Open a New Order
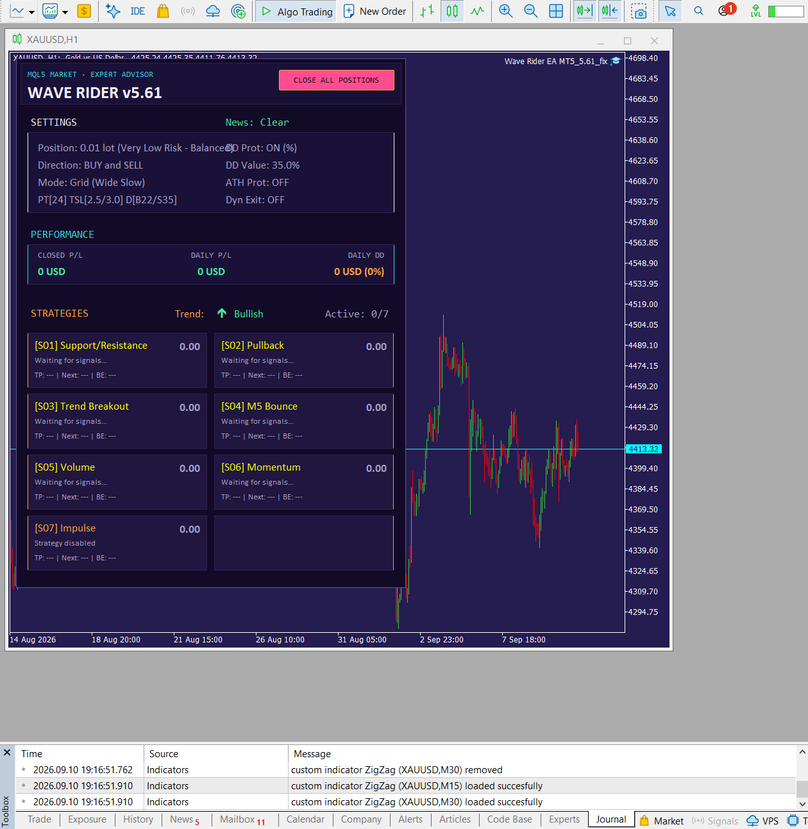The width and height of the screenshot is (808, 829). coord(375,11)
